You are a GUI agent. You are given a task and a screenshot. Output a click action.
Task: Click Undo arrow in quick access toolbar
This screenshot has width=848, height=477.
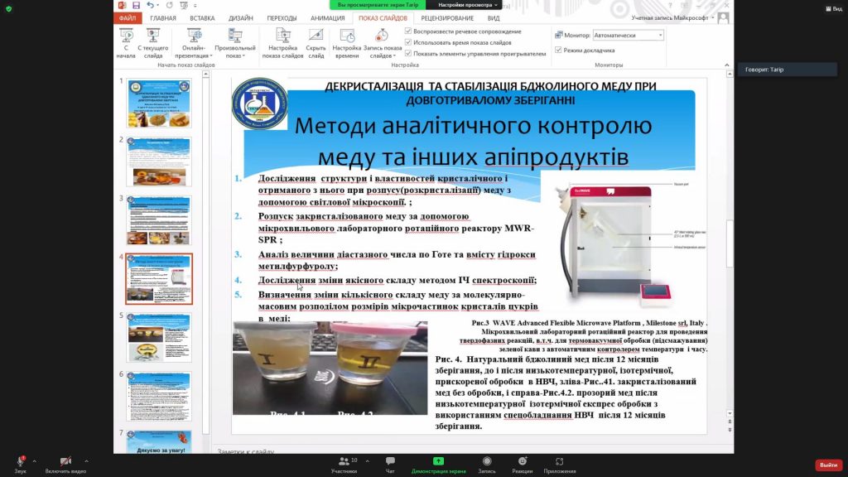(x=151, y=5)
